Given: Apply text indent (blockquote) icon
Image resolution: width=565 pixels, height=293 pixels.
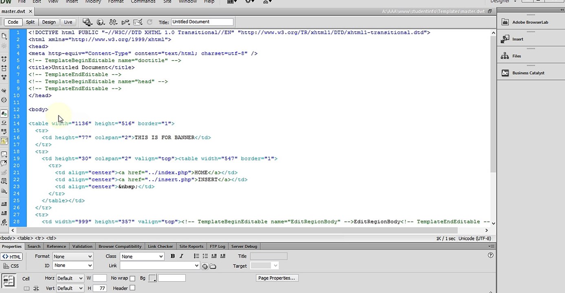Looking at the screenshot, I should 222,256.
